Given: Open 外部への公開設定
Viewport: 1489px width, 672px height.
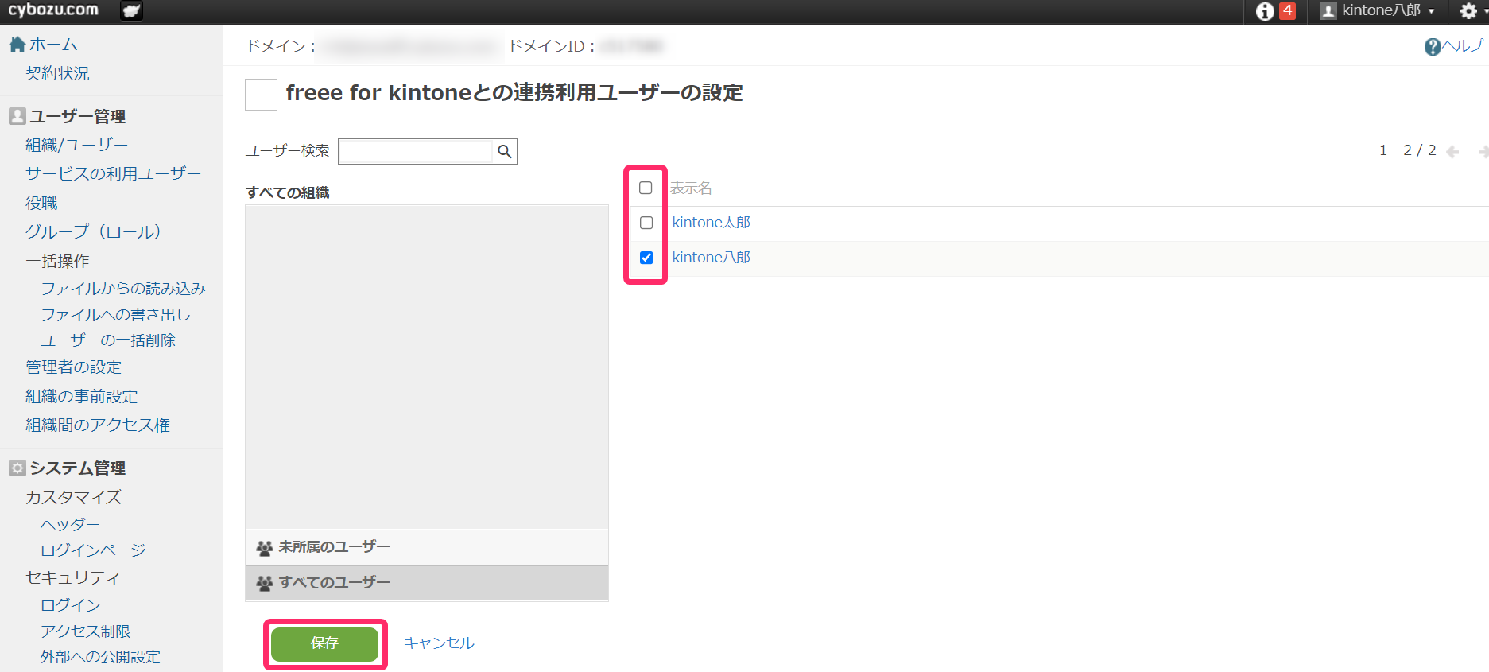Looking at the screenshot, I should pos(100,657).
